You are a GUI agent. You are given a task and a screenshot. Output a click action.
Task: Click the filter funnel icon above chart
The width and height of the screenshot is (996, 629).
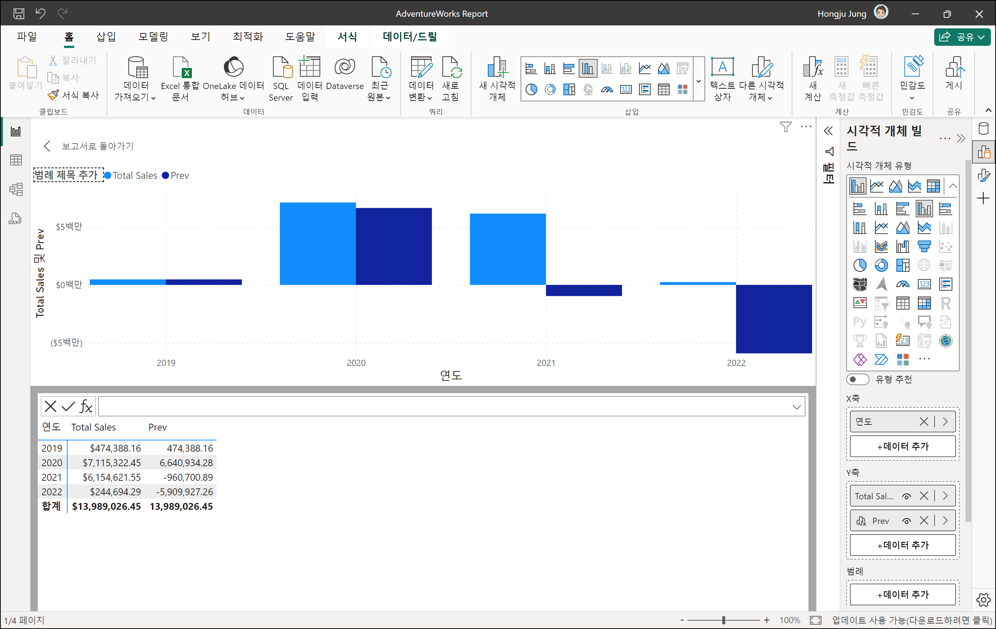[786, 127]
